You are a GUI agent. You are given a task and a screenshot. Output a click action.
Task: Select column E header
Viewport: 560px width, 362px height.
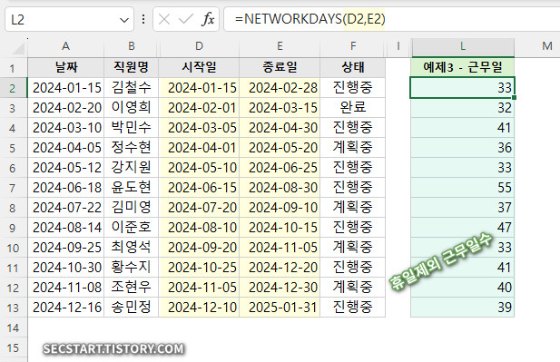tap(280, 46)
